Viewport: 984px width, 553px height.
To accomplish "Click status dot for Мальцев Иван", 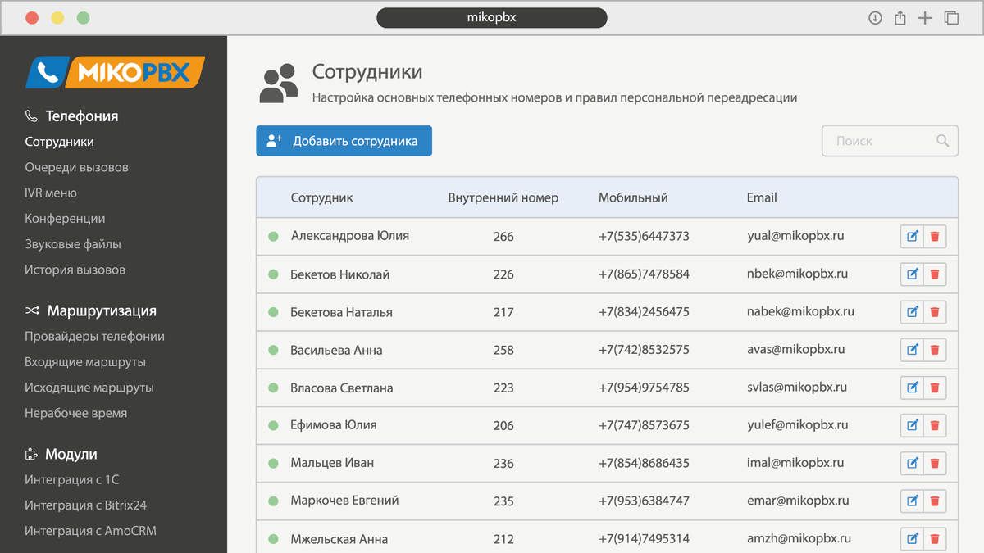I will [274, 463].
